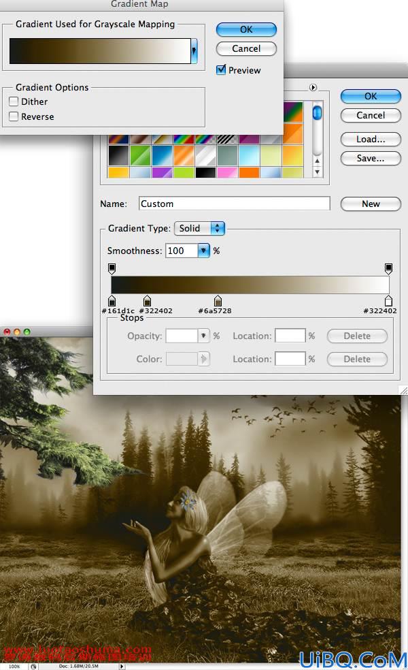408x670 pixels.
Task: Click the green zoom button of the image window
Action: [27, 332]
